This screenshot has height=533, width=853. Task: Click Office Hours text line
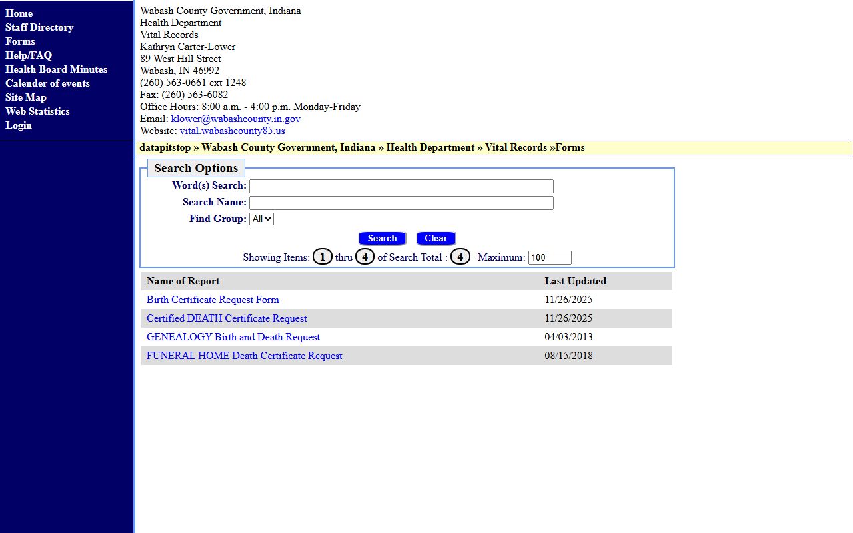tap(250, 107)
